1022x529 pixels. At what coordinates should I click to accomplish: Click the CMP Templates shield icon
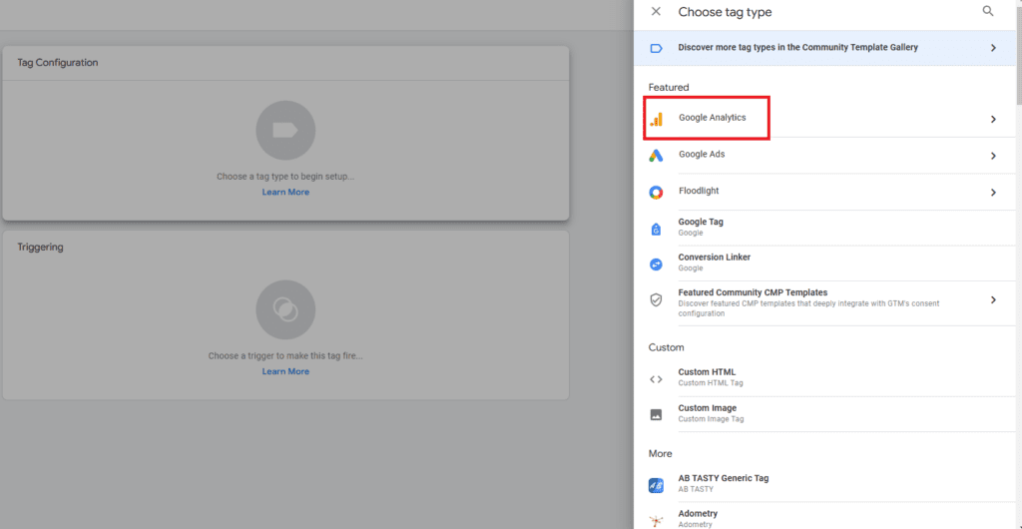point(657,299)
